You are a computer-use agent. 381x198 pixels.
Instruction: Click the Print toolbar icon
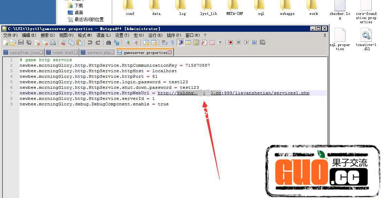[53, 43]
